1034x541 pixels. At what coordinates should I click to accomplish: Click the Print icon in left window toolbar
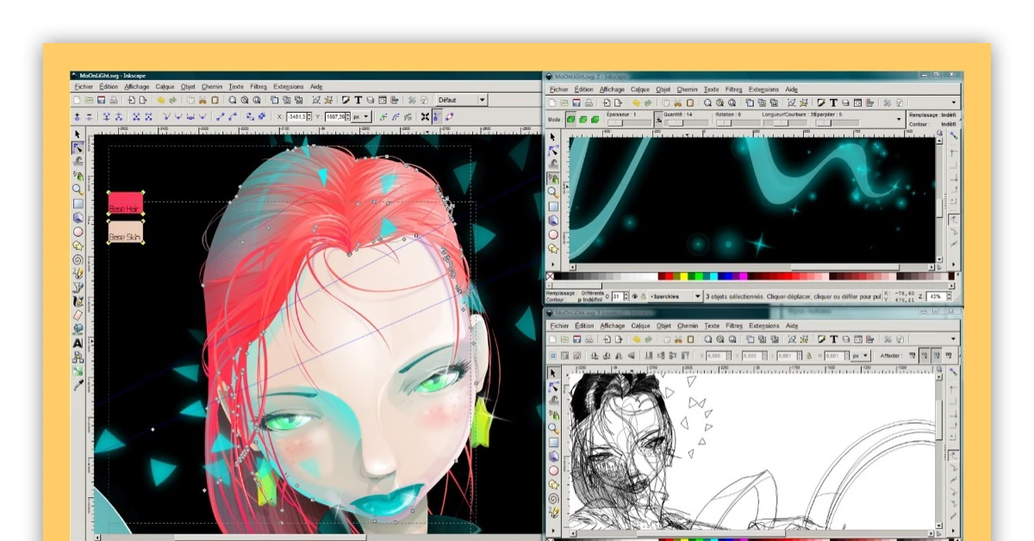click(113, 100)
